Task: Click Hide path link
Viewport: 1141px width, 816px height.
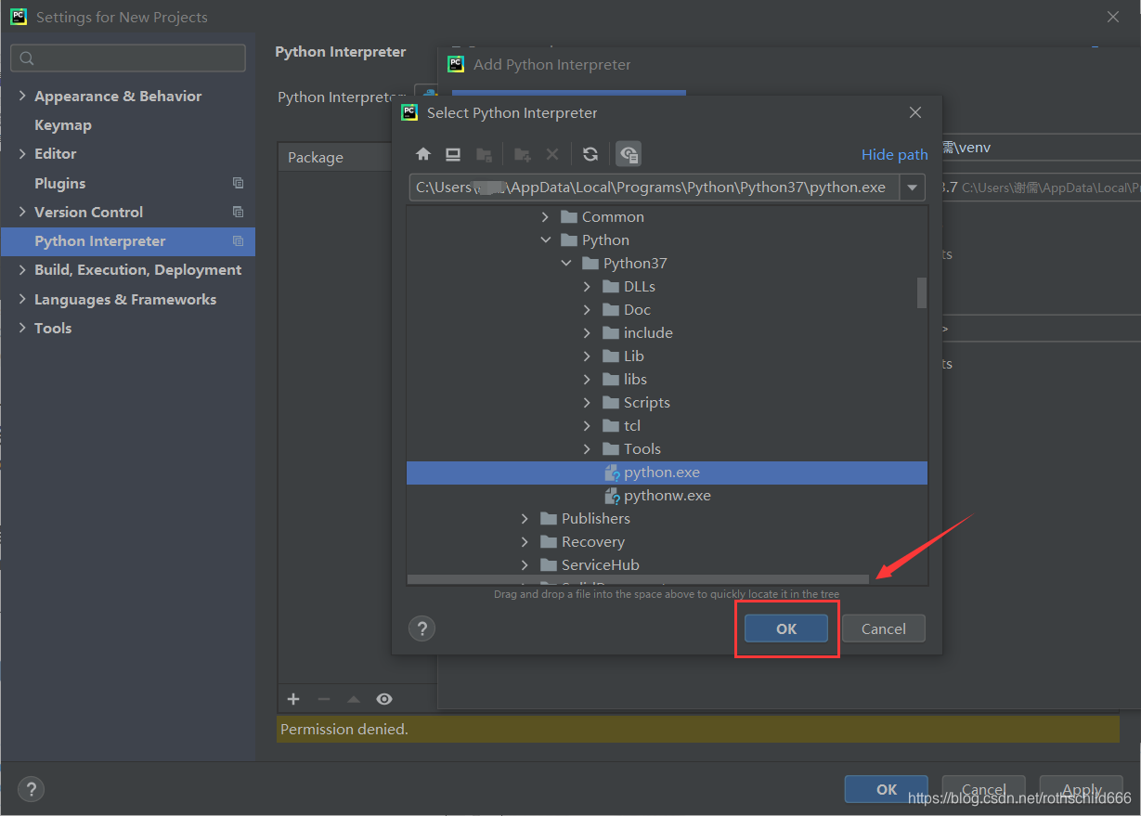Action: [x=894, y=154]
